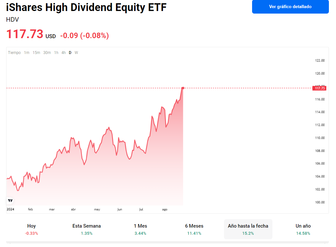The image size is (336, 247).
Task: Switch chart to 15m interval
Action: (x=36, y=53)
